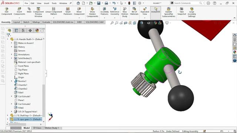
Task: Print the document
Action: tap(106, 3)
